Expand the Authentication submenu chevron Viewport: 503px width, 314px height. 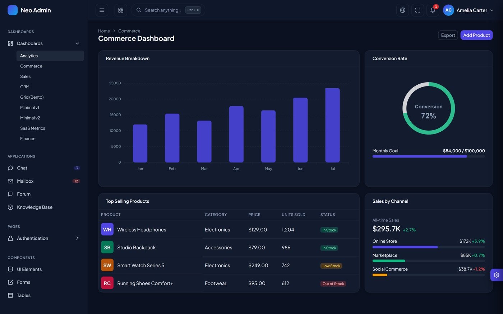77,238
